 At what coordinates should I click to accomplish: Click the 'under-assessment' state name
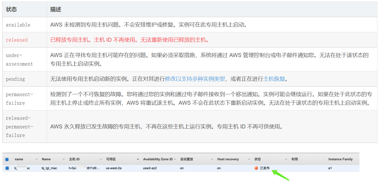[x=19, y=60]
